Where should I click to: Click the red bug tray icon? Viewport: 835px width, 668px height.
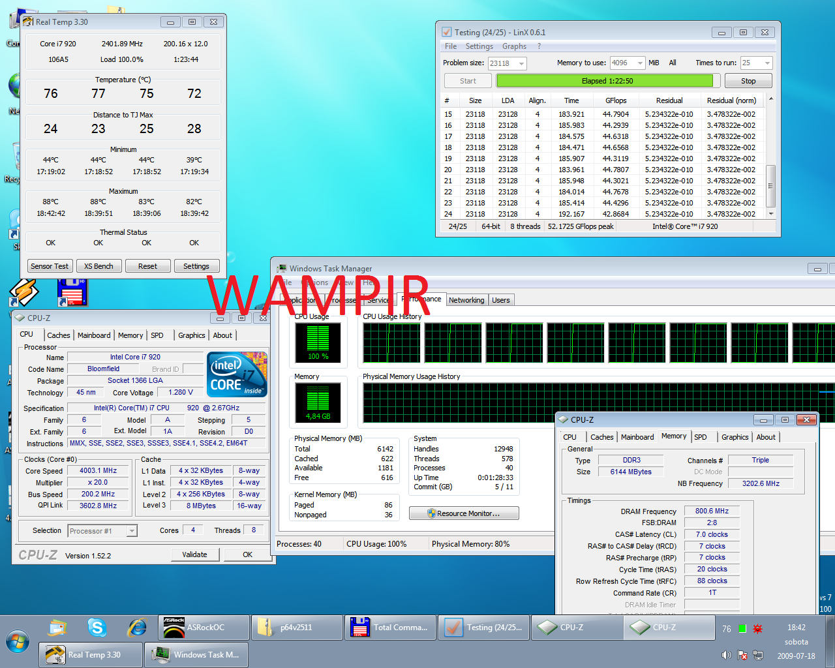click(x=758, y=629)
